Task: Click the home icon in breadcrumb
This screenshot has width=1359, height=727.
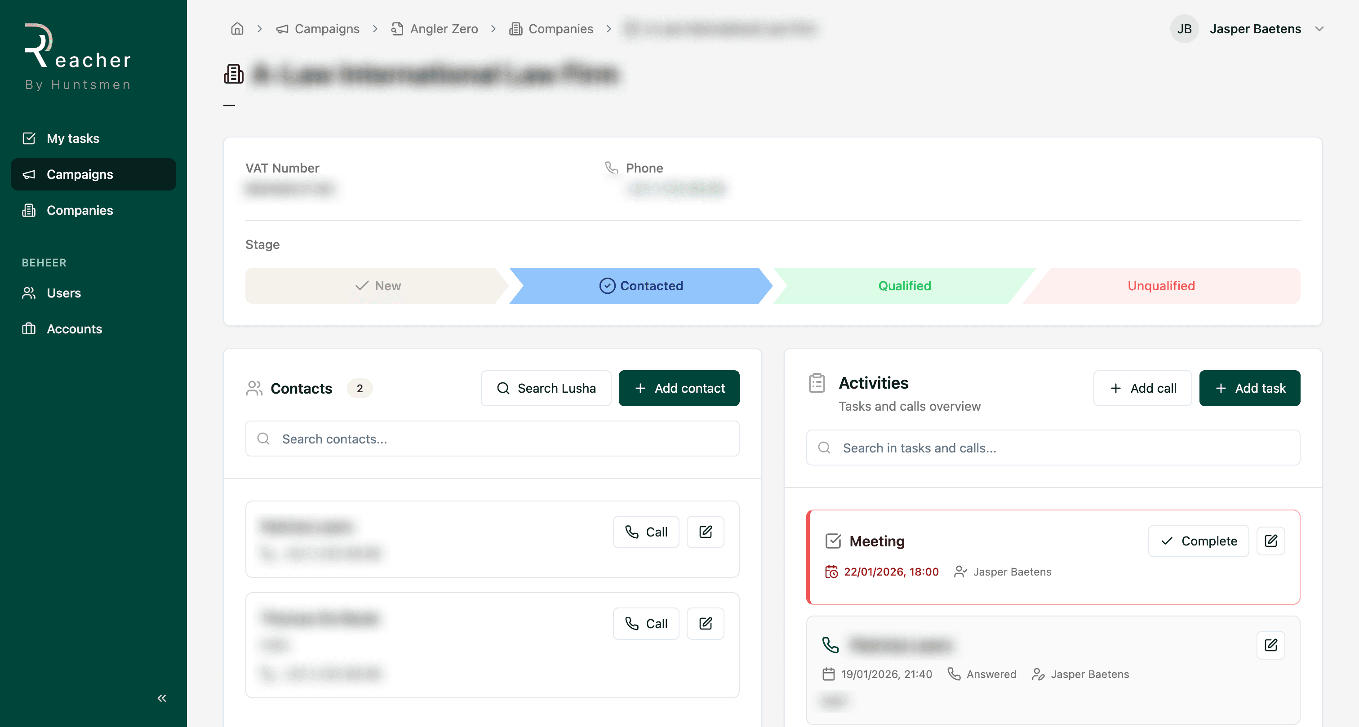Action: (x=237, y=28)
